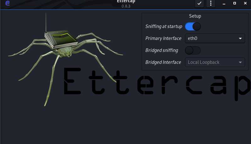Open the Primary Interface eth0 dropdown

pos(215,38)
